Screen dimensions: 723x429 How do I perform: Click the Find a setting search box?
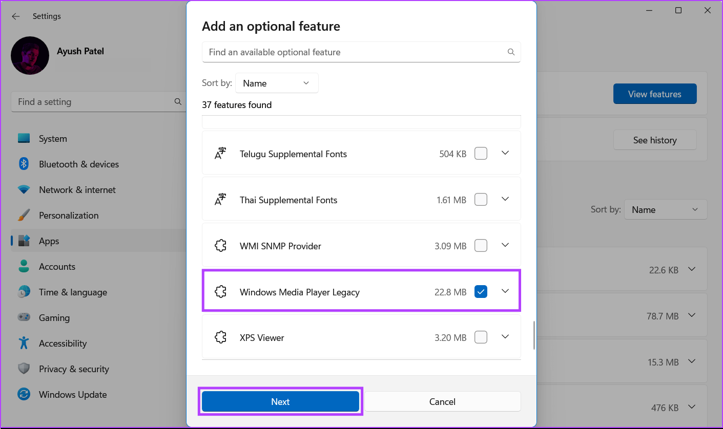[x=98, y=102]
